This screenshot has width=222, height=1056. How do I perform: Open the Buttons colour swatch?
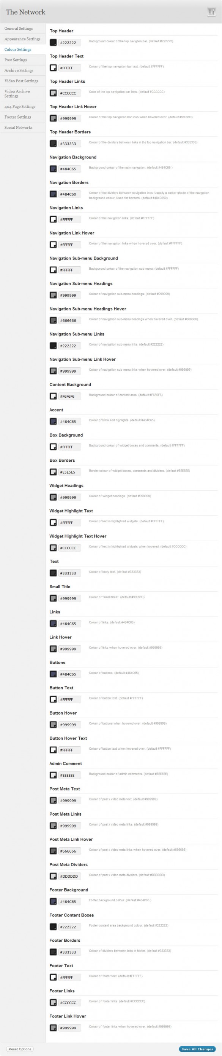(53, 674)
